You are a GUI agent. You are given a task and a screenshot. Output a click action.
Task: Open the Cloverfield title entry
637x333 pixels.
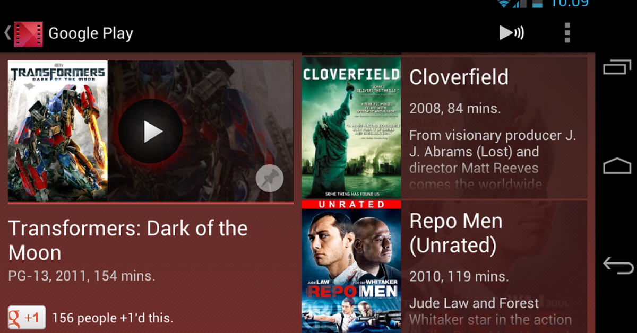coord(459,77)
